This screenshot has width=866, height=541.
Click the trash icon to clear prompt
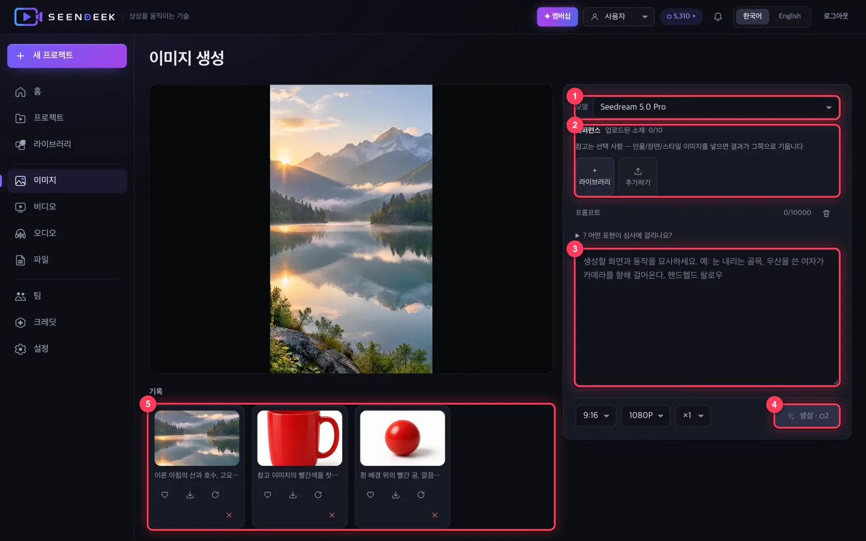(826, 213)
